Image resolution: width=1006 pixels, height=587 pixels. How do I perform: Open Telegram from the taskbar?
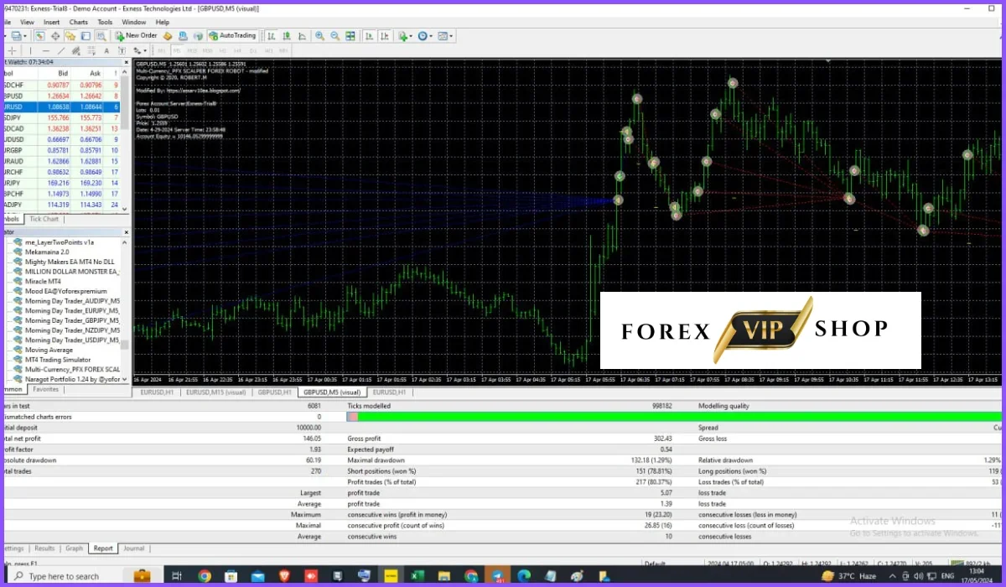click(497, 576)
